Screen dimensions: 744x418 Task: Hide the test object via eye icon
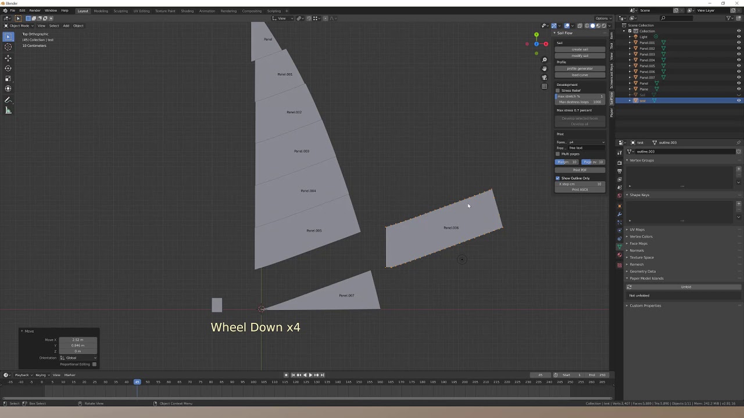[x=739, y=100]
